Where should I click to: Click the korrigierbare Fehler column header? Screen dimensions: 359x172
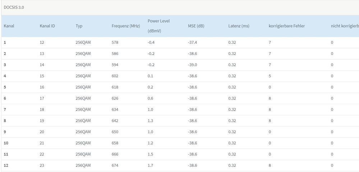[287, 26]
